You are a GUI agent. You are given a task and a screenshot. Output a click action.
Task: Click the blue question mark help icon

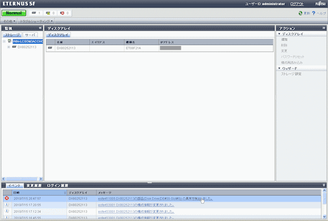coord(313,13)
